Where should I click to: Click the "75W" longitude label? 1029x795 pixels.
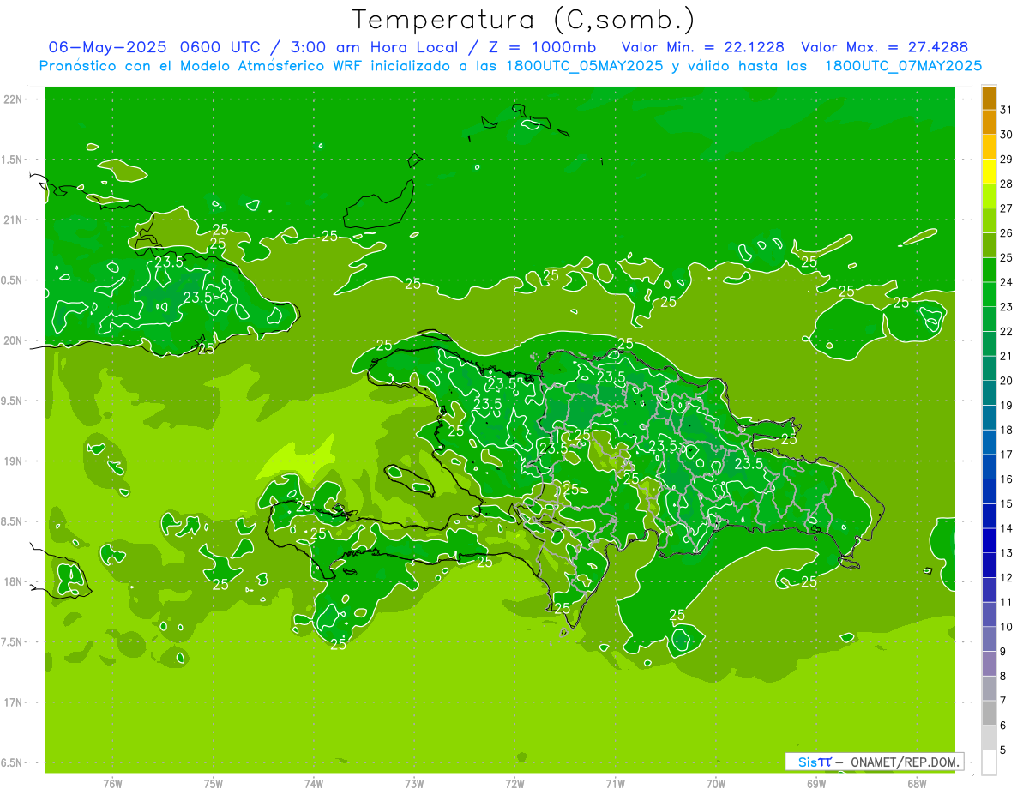pyautogui.click(x=214, y=784)
